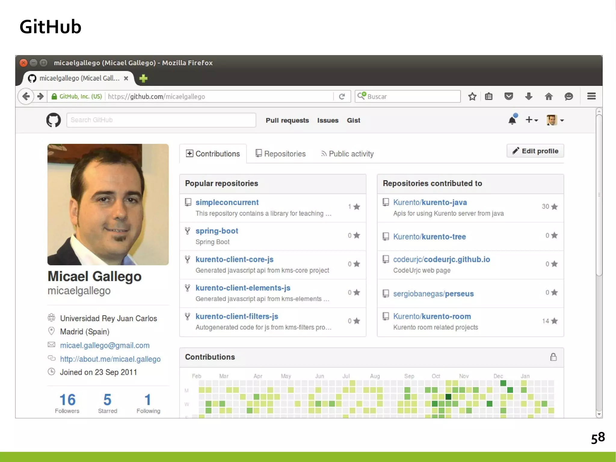Reload the page with the refresh icon

click(x=342, y=96)
